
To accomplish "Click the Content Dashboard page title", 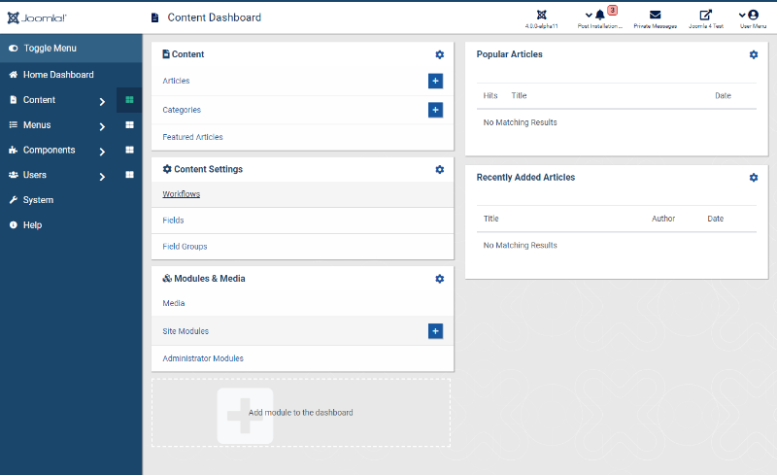I will pos(214,17).
